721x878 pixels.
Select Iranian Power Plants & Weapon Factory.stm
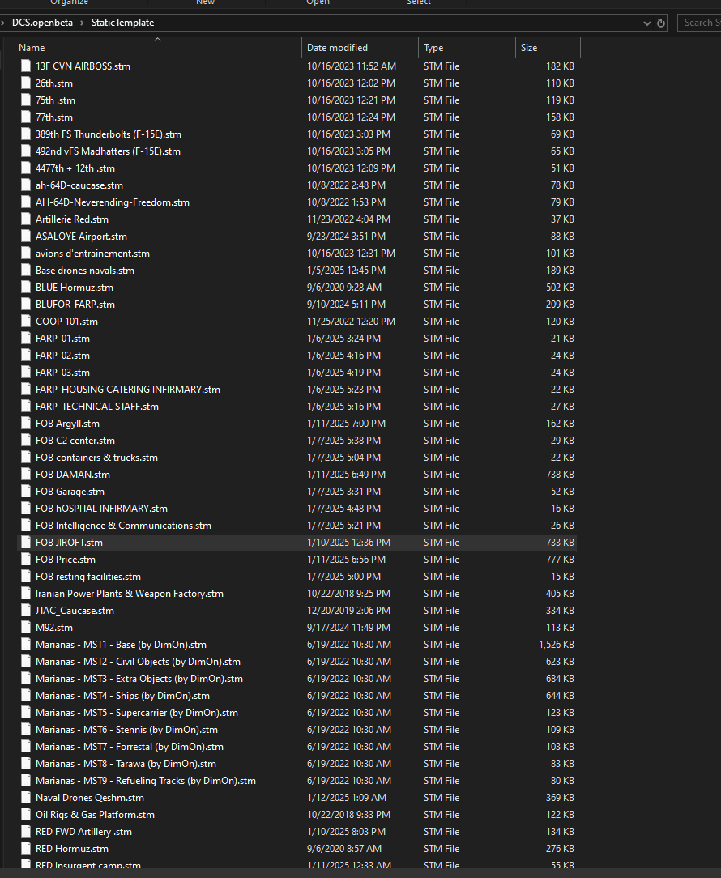(x=130, y=593)
